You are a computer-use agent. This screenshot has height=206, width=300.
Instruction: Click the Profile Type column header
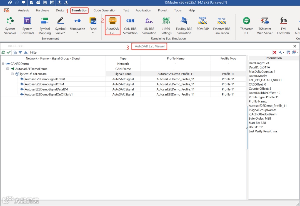tap(228, 58)
